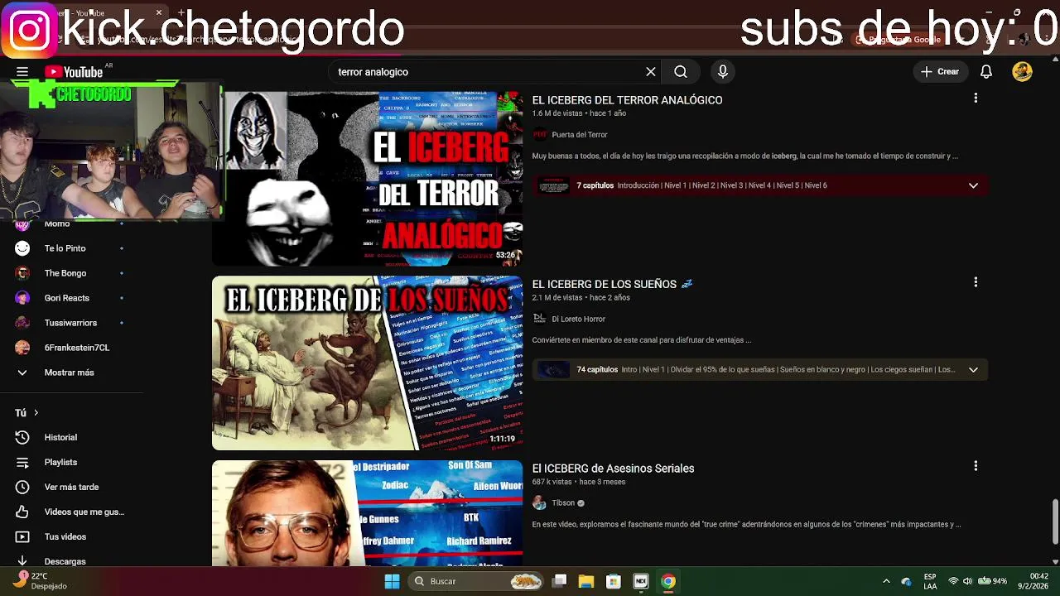
Task: Open File Explorer from the taskbar
Action: point(586,581)
